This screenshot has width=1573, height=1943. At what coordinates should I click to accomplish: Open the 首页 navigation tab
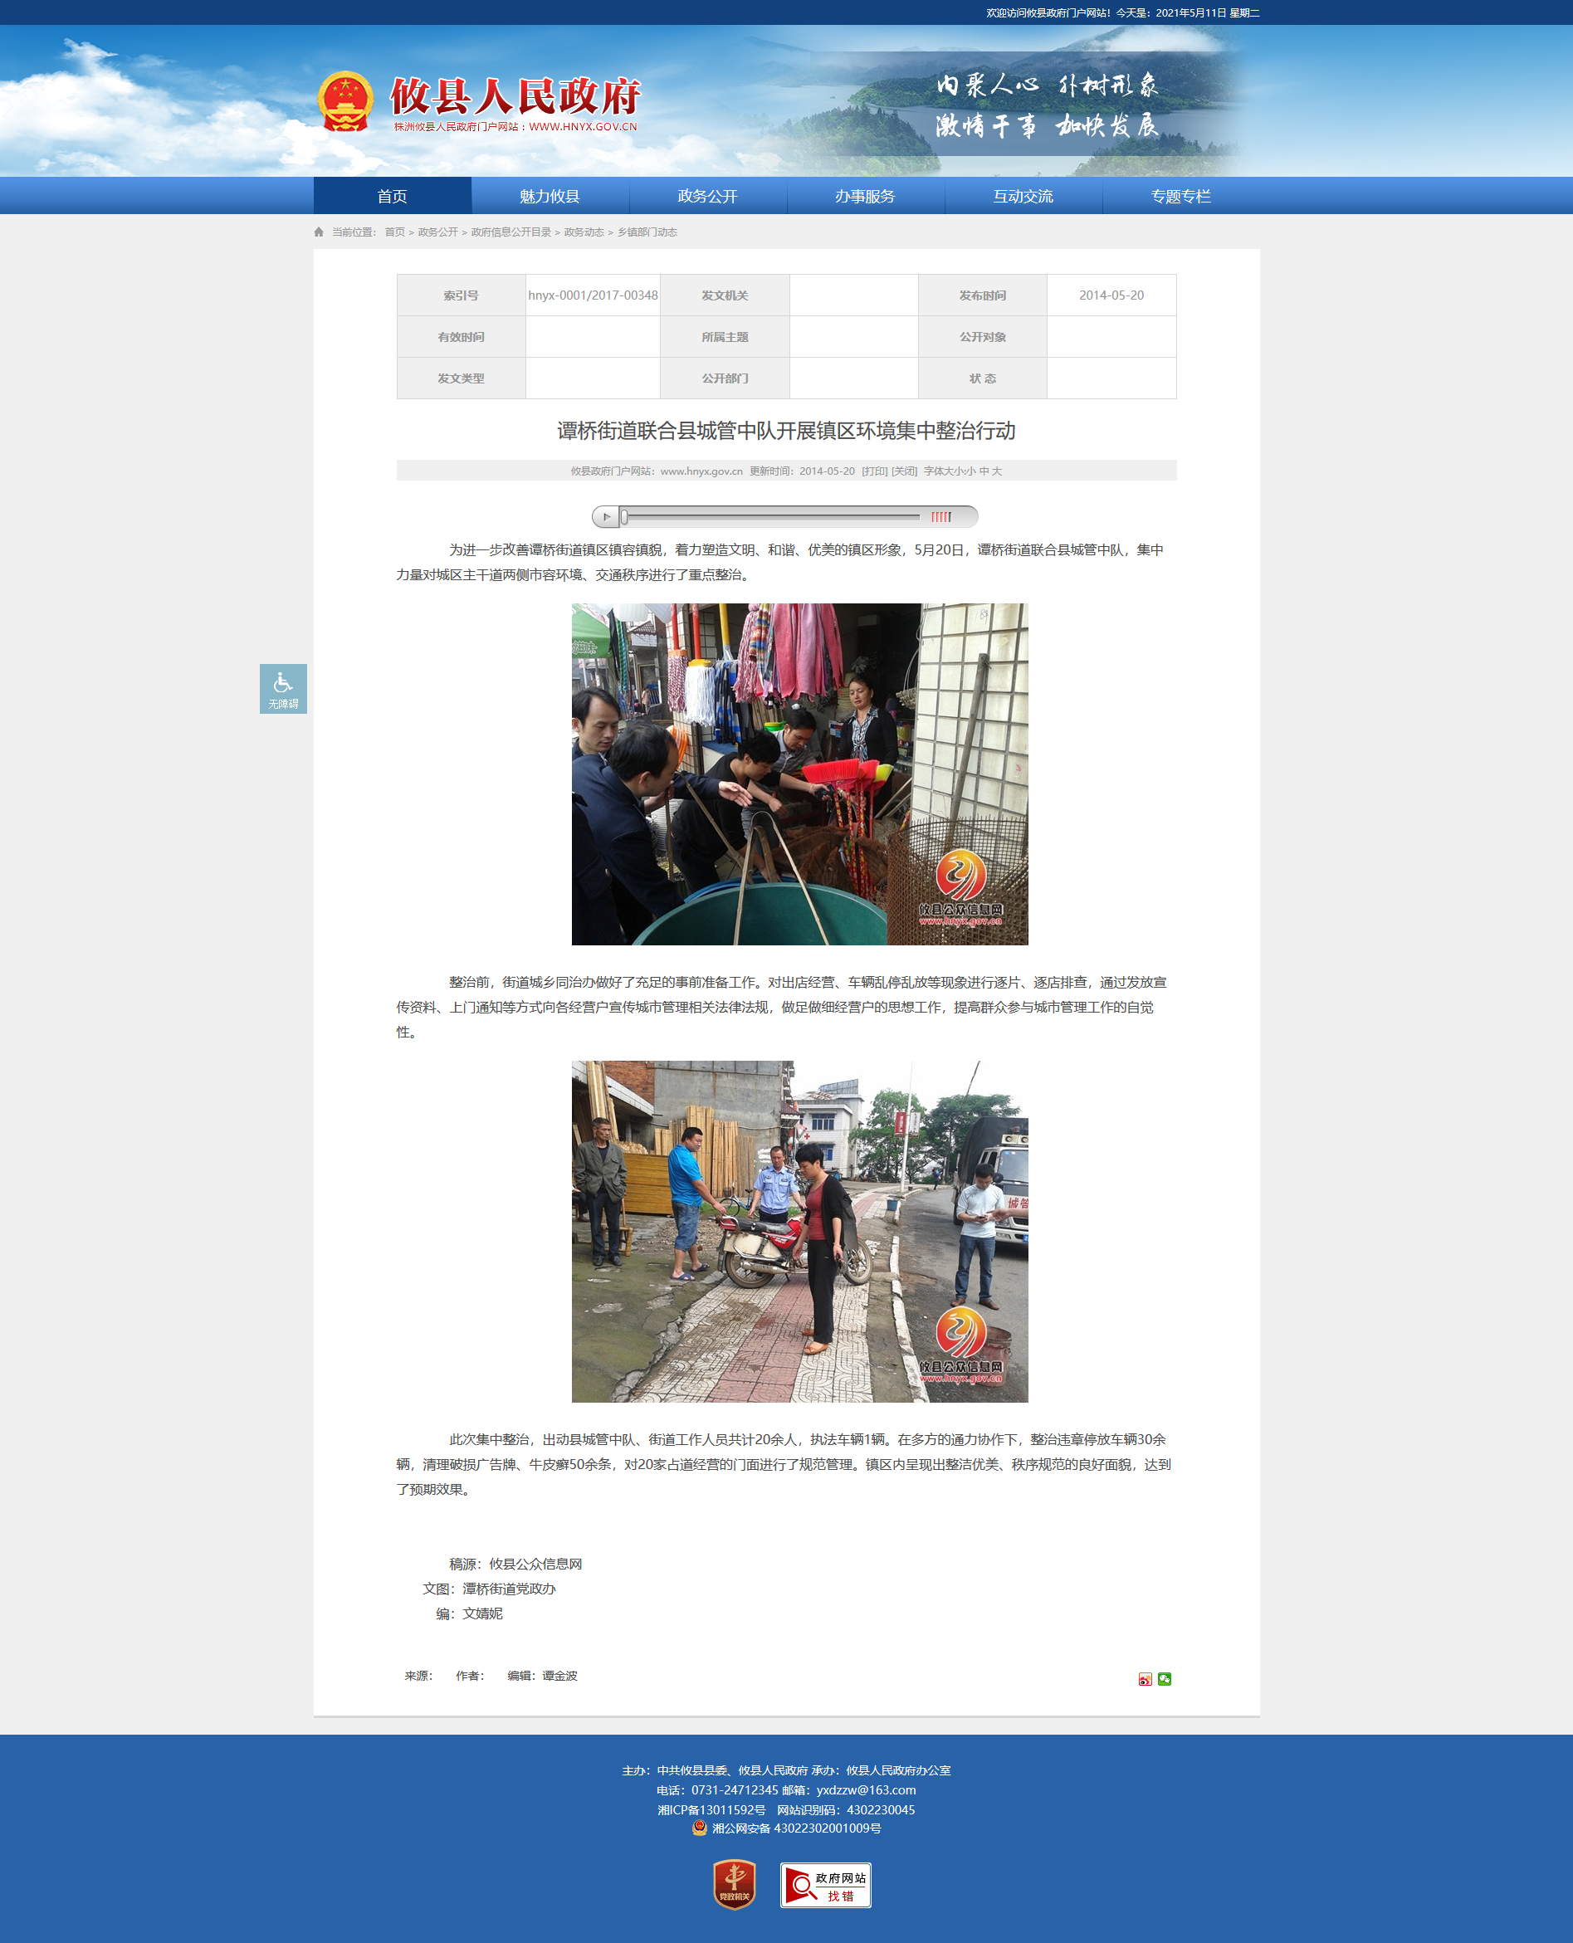[x=393, y=197]
